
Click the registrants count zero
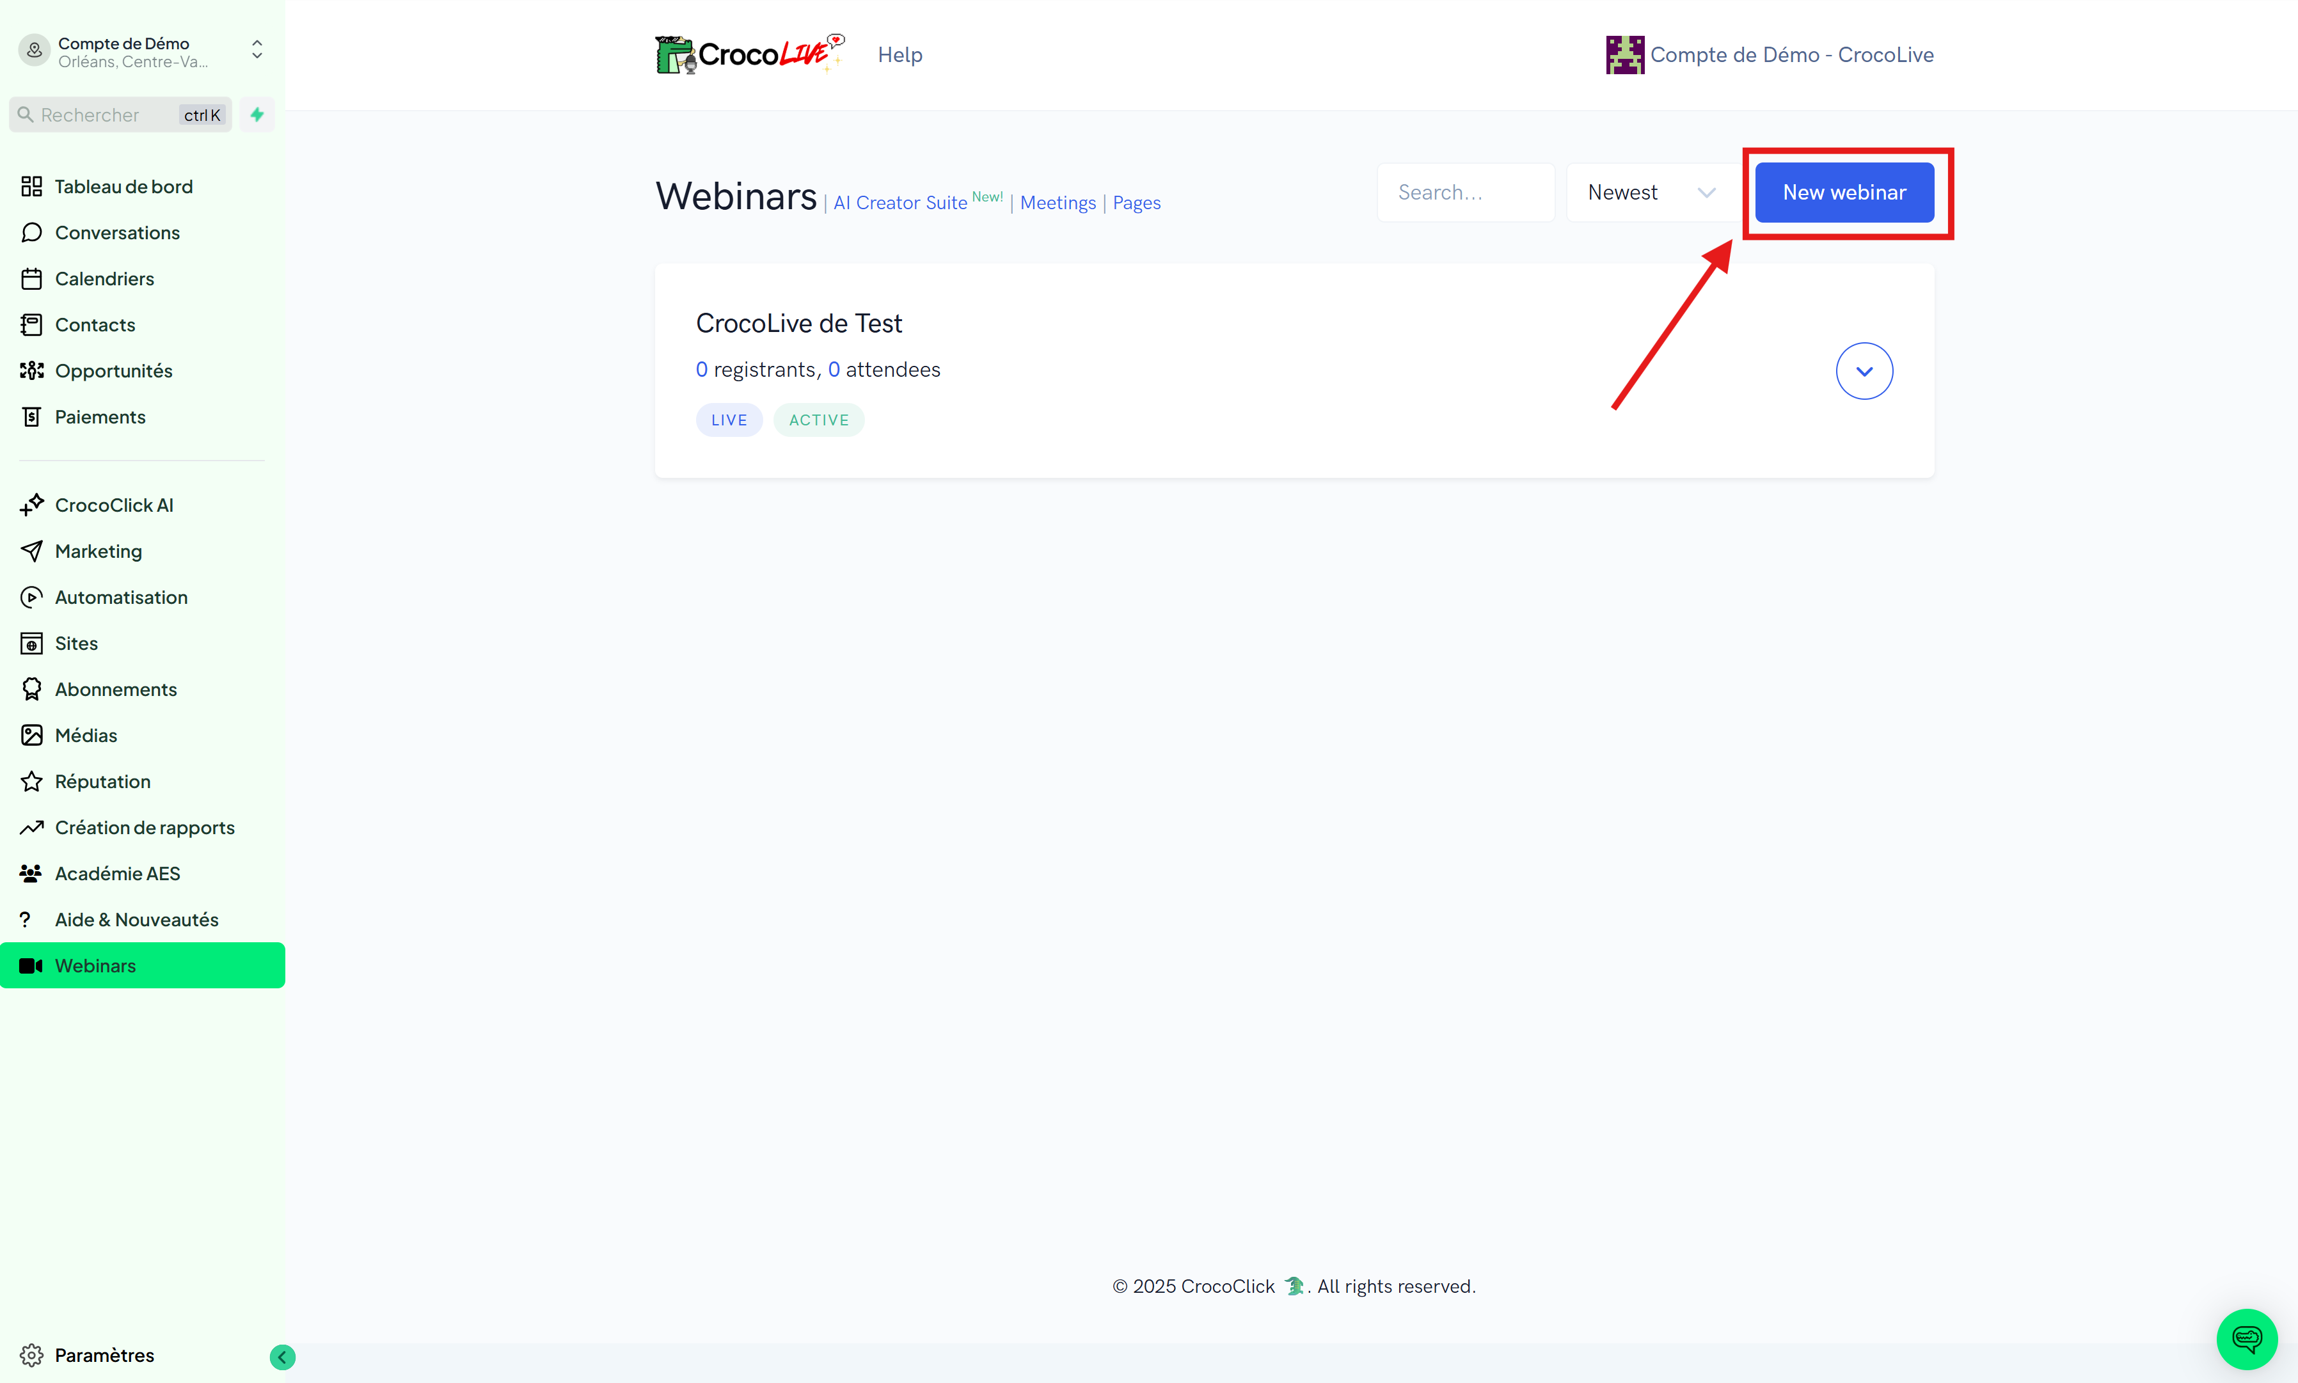point(702,370)
